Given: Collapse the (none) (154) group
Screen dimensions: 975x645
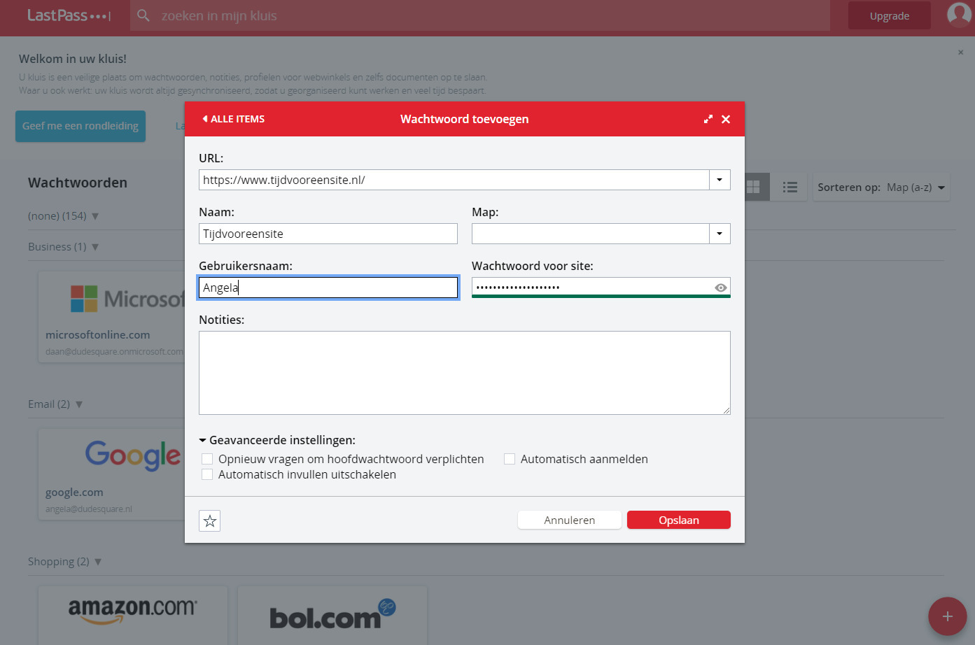Looking at the screenshot, I should click(95, 216).
